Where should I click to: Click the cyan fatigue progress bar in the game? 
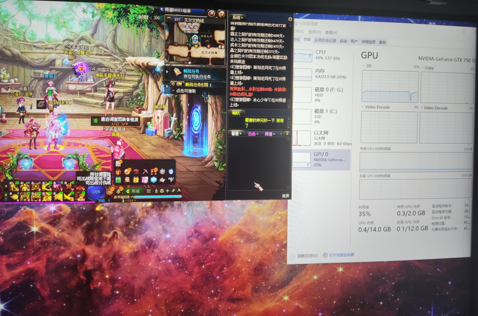158,197
